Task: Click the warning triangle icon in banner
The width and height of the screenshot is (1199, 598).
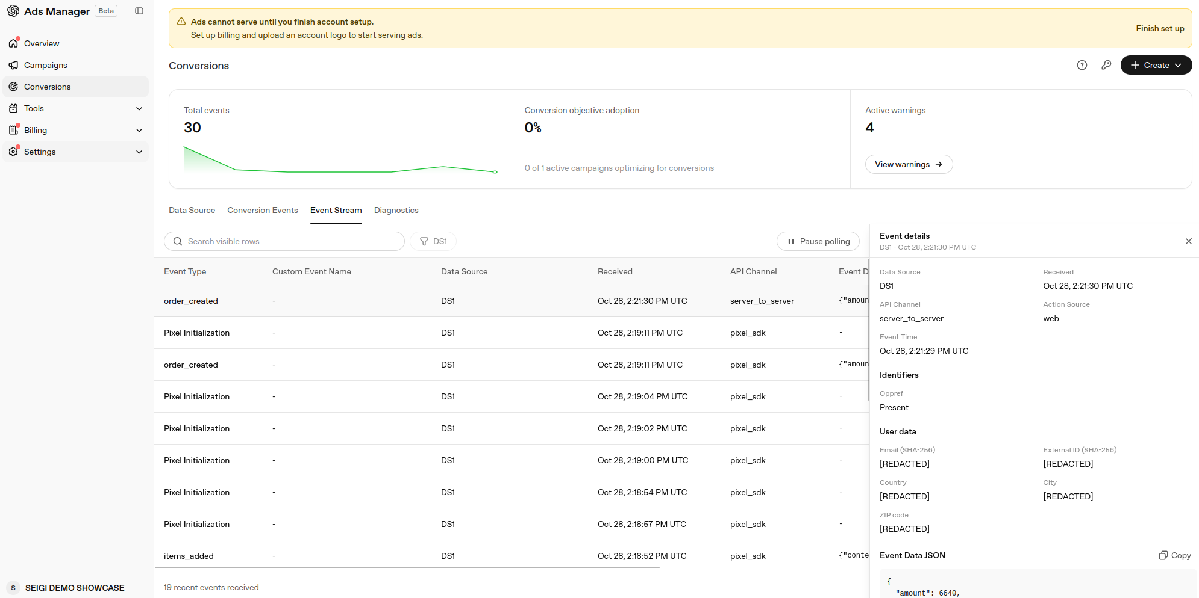Action: (x=181, y=22)
